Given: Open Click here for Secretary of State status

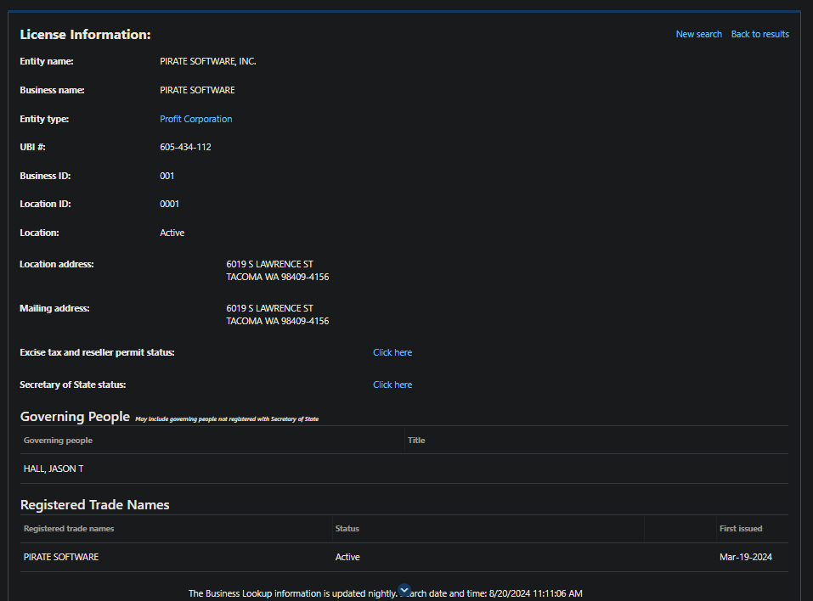Looking at the screenshot, I should tap(392, 385).
